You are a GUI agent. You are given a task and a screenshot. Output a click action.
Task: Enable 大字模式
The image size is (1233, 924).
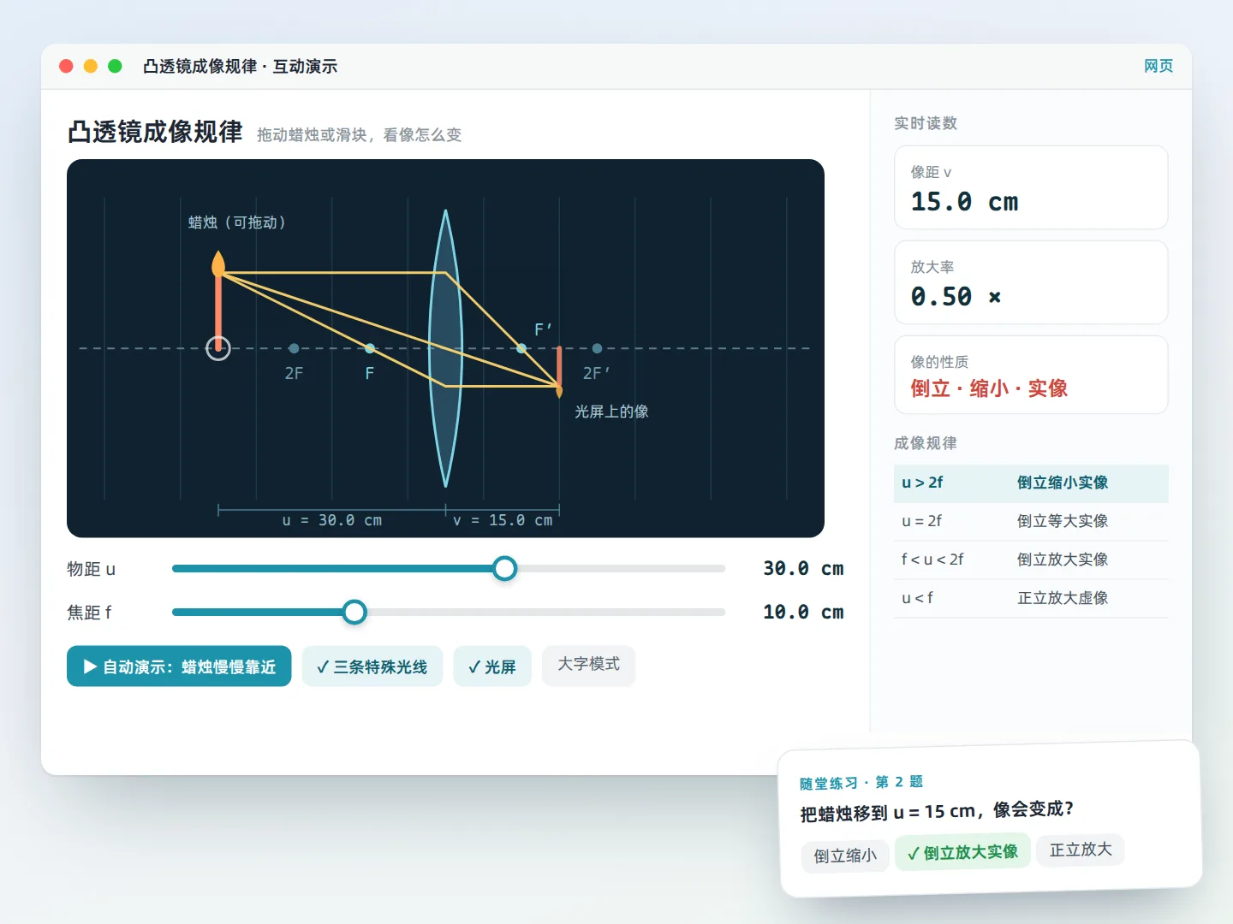pos(589,665)
